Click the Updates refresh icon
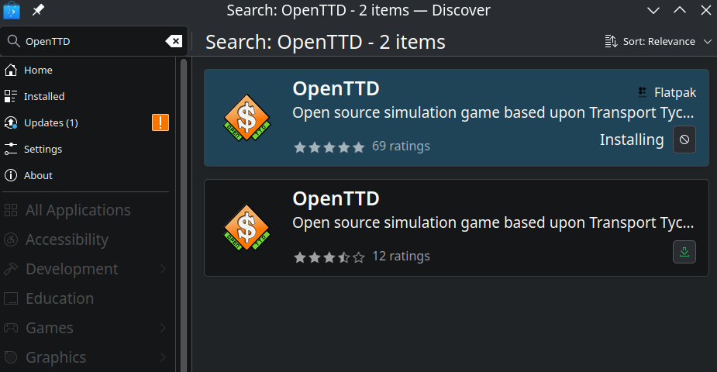 pos(11,122)
